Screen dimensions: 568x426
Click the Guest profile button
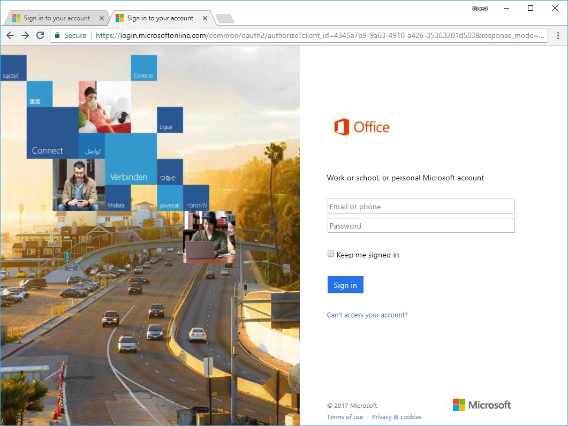coord(480,9)
